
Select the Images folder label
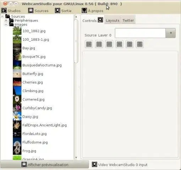[x=21, y=24]
